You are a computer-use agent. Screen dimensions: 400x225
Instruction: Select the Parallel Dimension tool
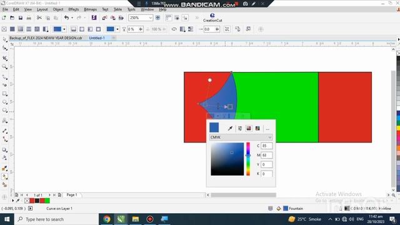tap(4, 131)
